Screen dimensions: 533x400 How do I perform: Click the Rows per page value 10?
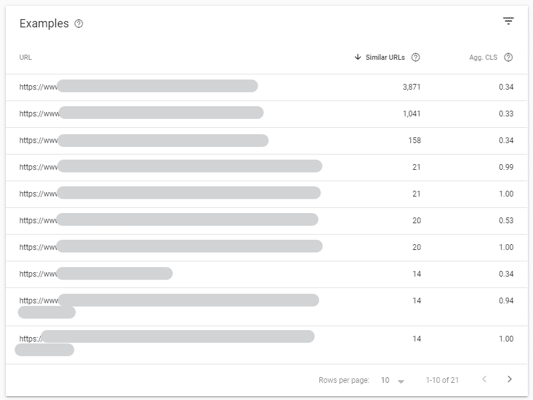point(385,380)
